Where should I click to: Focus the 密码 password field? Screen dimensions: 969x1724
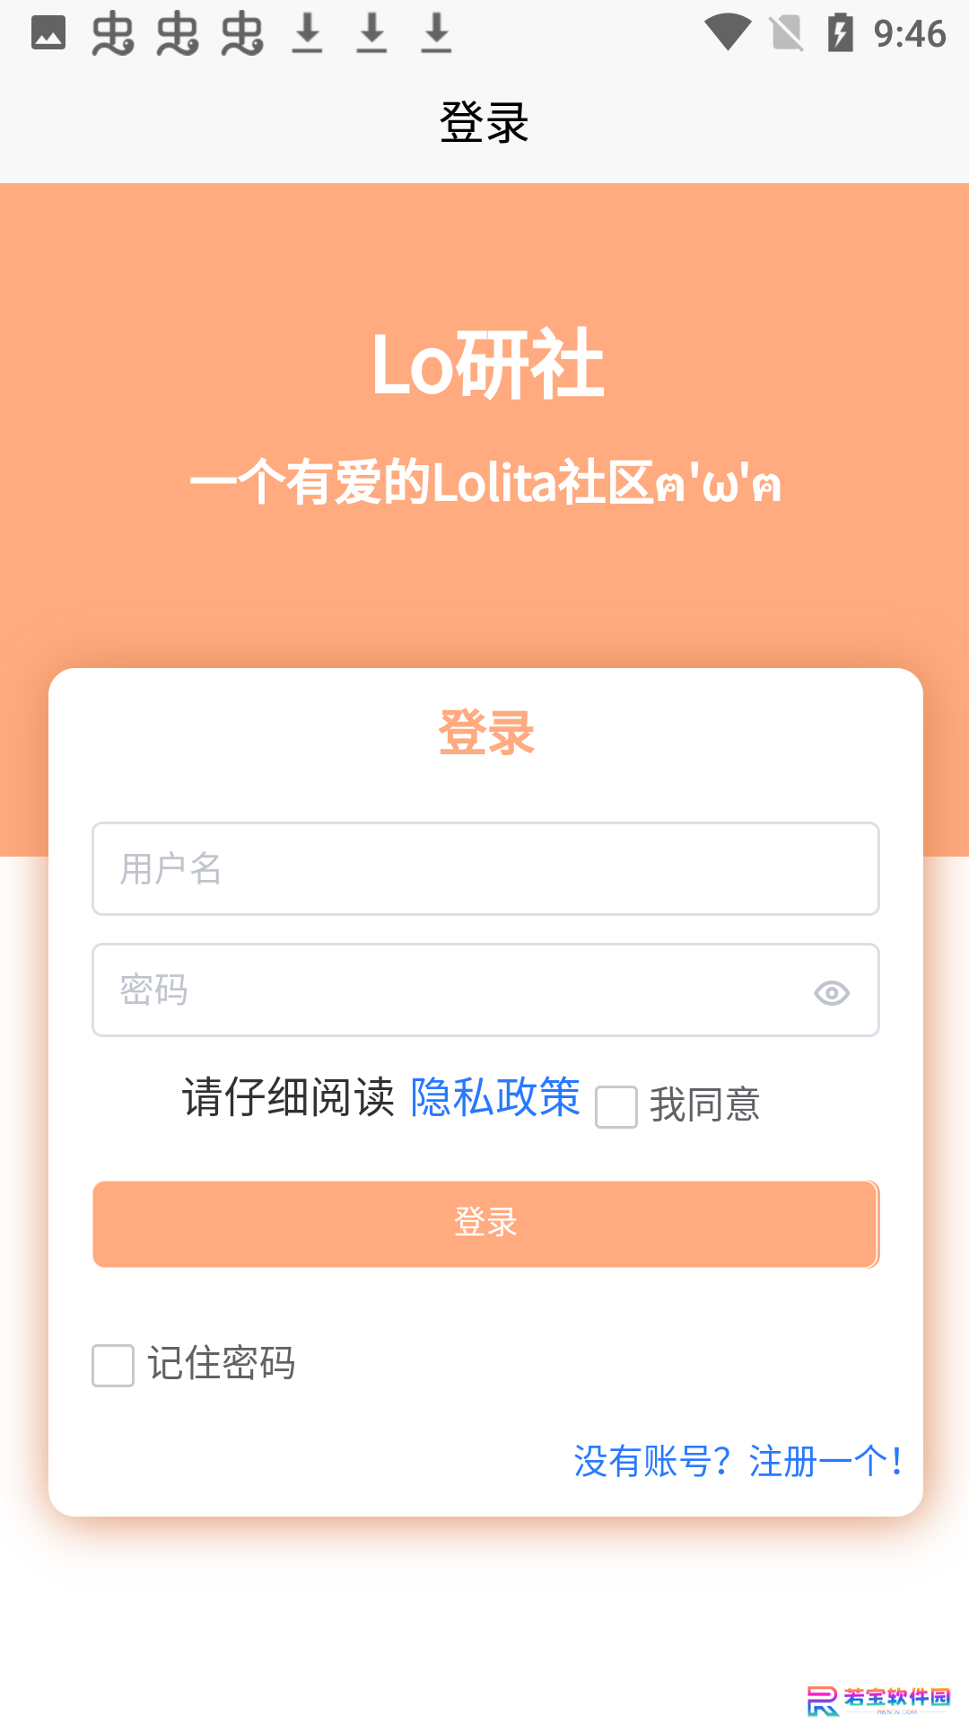click(x=485, y=990)
